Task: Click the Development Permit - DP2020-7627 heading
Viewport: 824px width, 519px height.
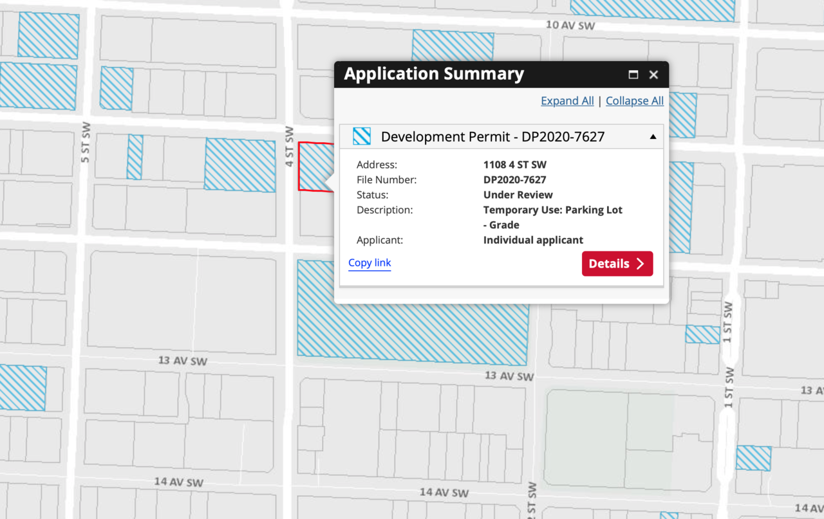Action: pyautogui.click(x=492, y=137)
